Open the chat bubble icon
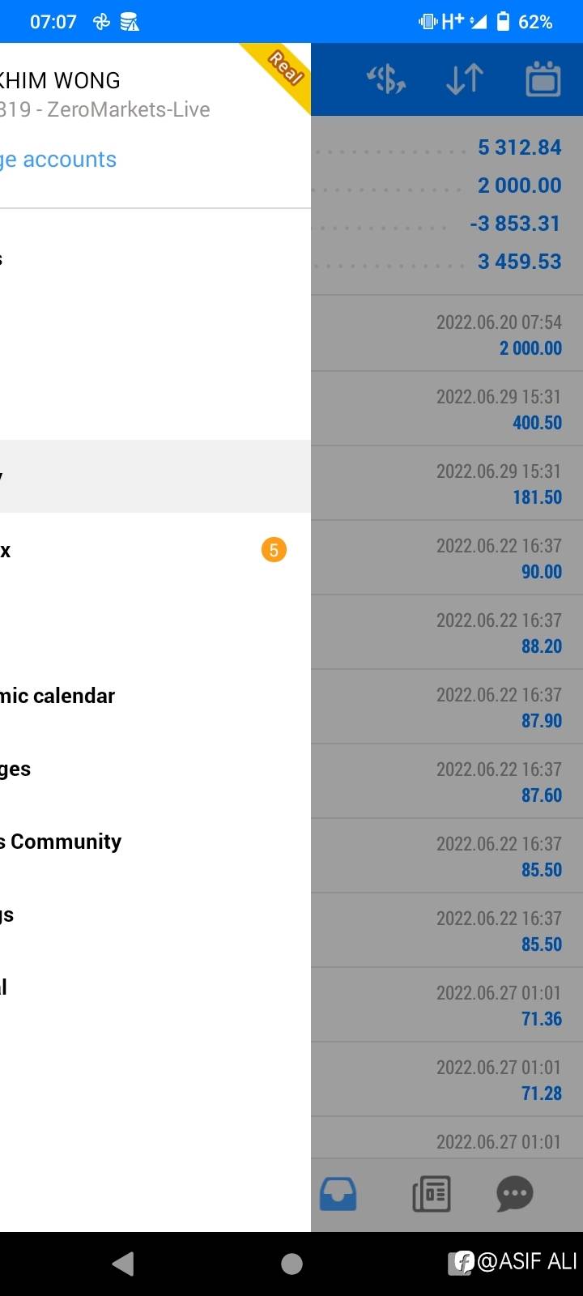Viewport: 583px width, 1296px height. (x=514, y=1194)
